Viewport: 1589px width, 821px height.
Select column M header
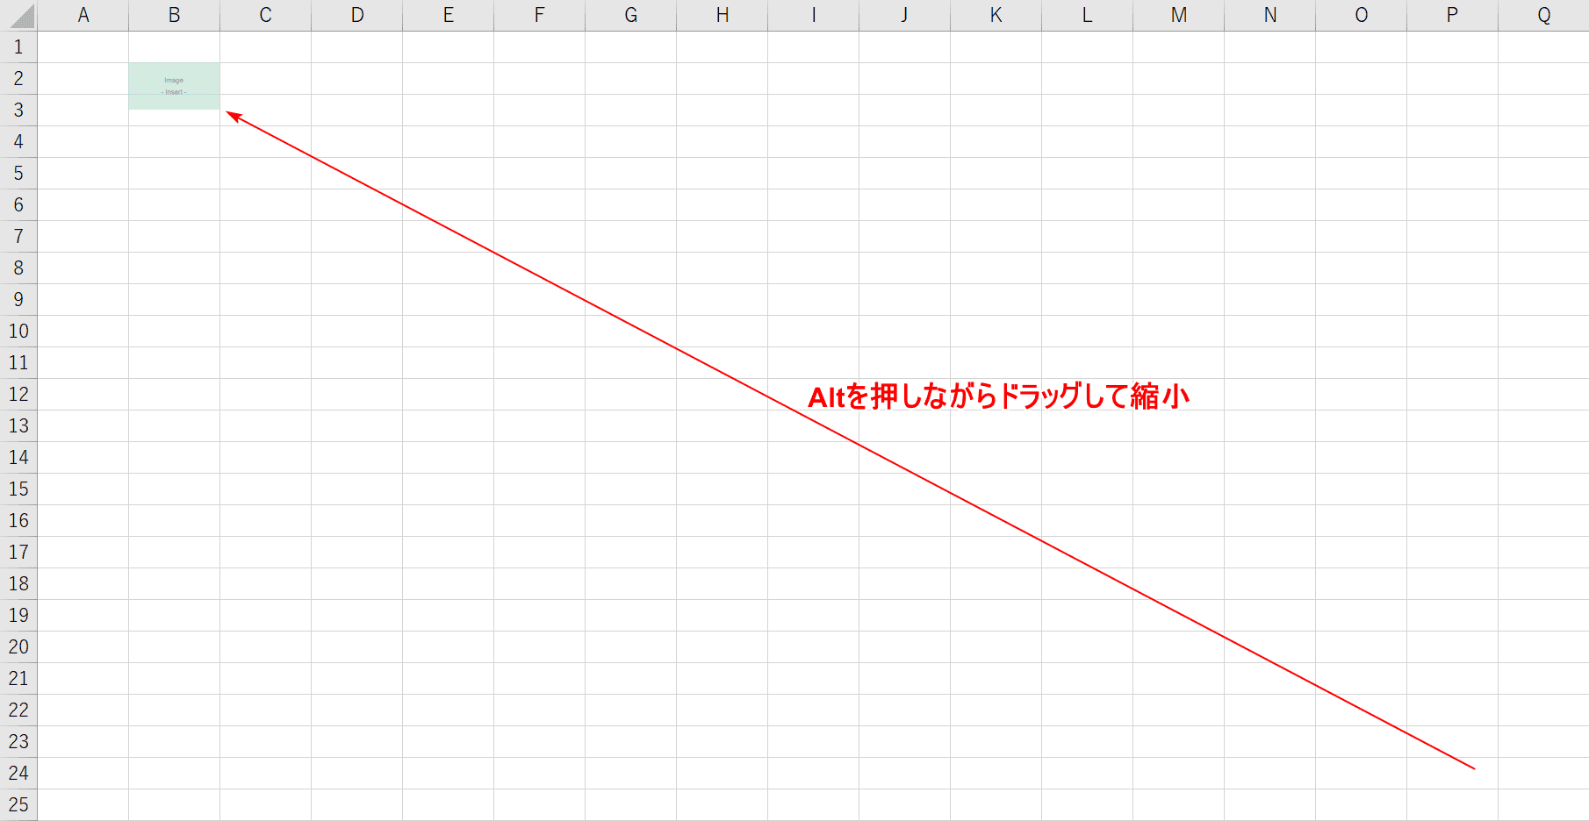tap(1178, 15)
